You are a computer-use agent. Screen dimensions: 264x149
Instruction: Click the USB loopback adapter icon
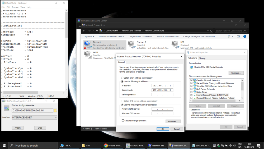[x=175, y=44]
